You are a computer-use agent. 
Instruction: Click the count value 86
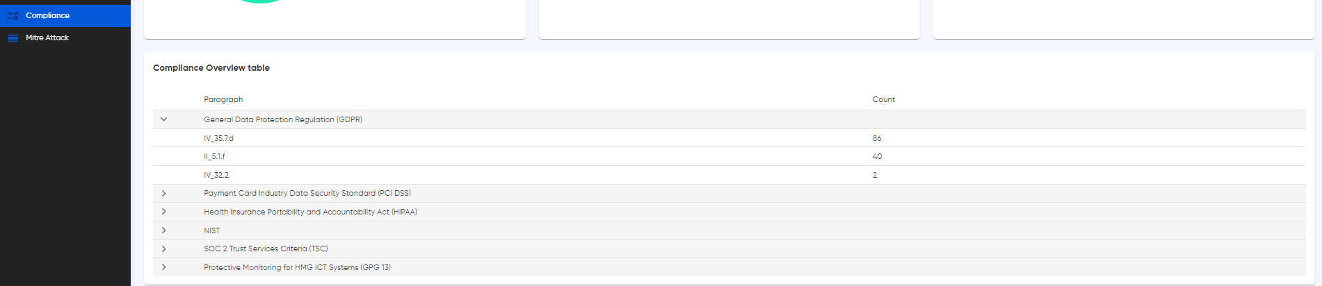877,138
